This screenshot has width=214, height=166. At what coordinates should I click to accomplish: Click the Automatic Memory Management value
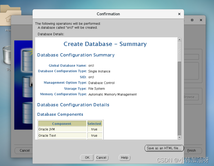[112, 94]
